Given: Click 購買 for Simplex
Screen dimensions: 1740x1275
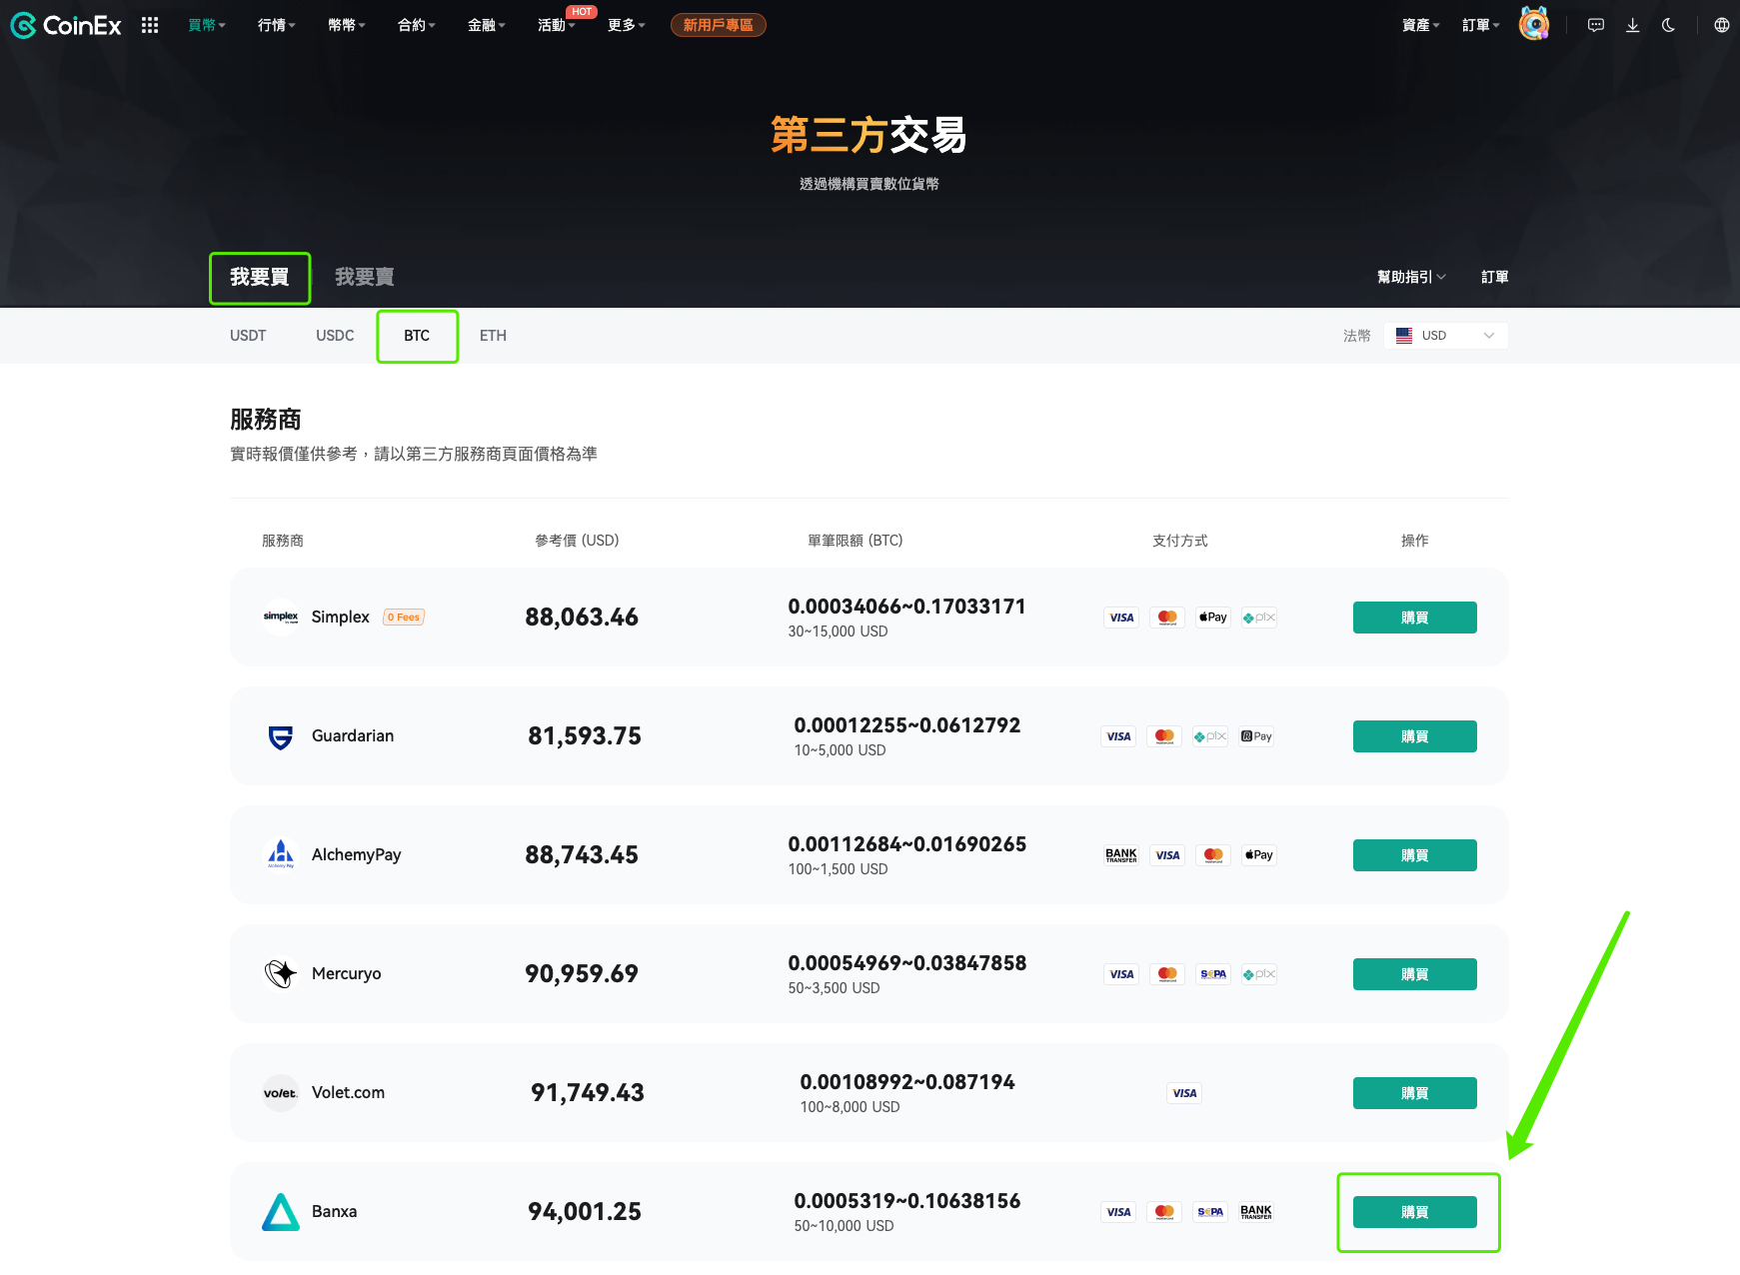Looking at the screenshot, I should coord(1414,618).
